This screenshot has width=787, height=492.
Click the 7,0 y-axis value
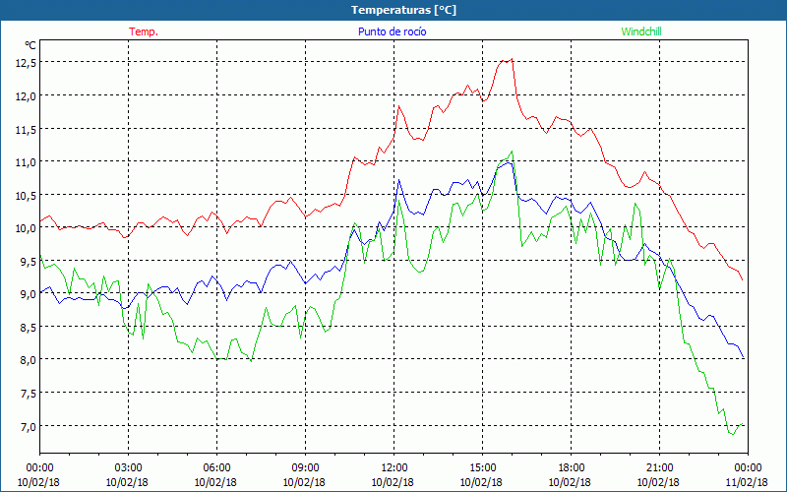26,425
